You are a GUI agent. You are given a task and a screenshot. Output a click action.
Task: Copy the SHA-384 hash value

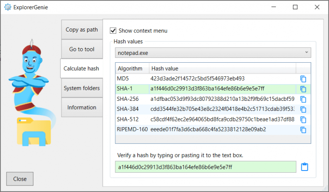pyautogui.click(x=303, y=109)
